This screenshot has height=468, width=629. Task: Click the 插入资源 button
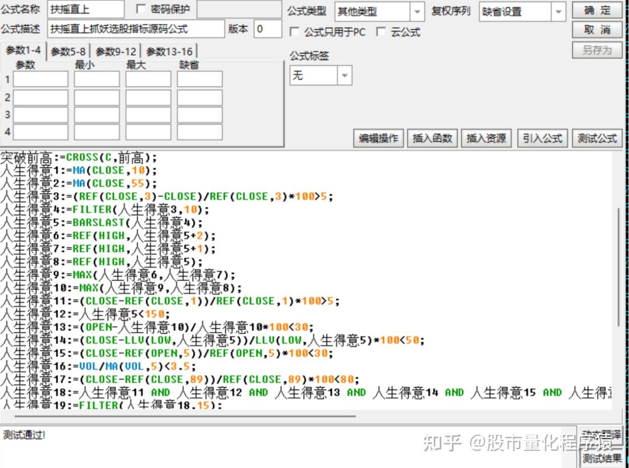coord(487,138)
